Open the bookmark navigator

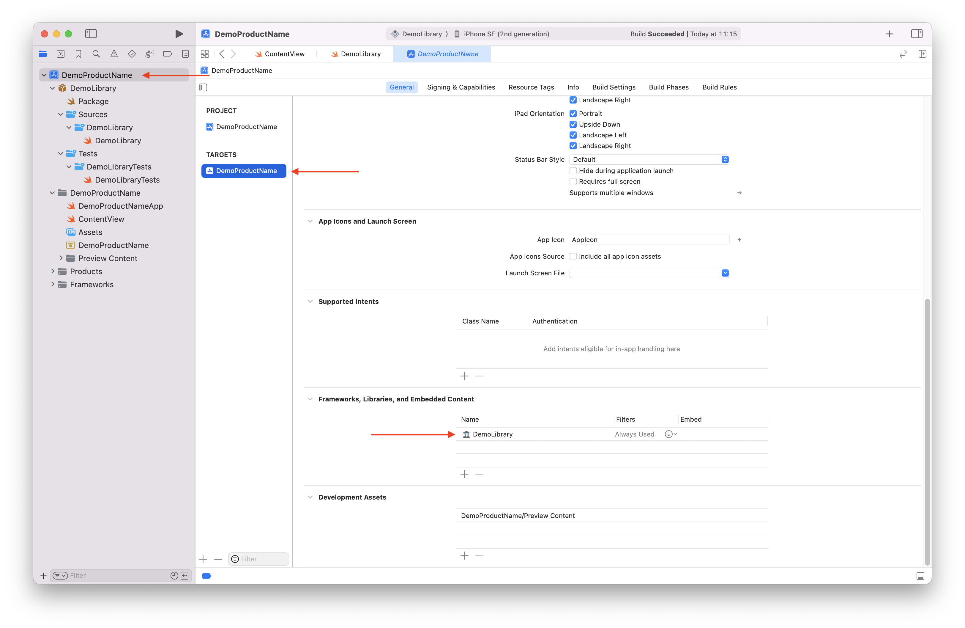point(78,54)
